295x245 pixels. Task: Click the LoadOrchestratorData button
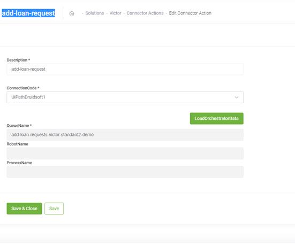216,118
